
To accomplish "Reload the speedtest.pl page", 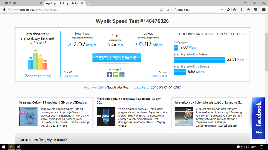I will click(x=168, y=10).
